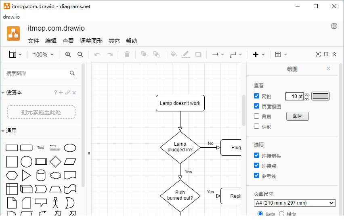Open the grid color swatch
Image resolution: width=344 pixels, height=224 pixels.
click(x=321, y=96)
